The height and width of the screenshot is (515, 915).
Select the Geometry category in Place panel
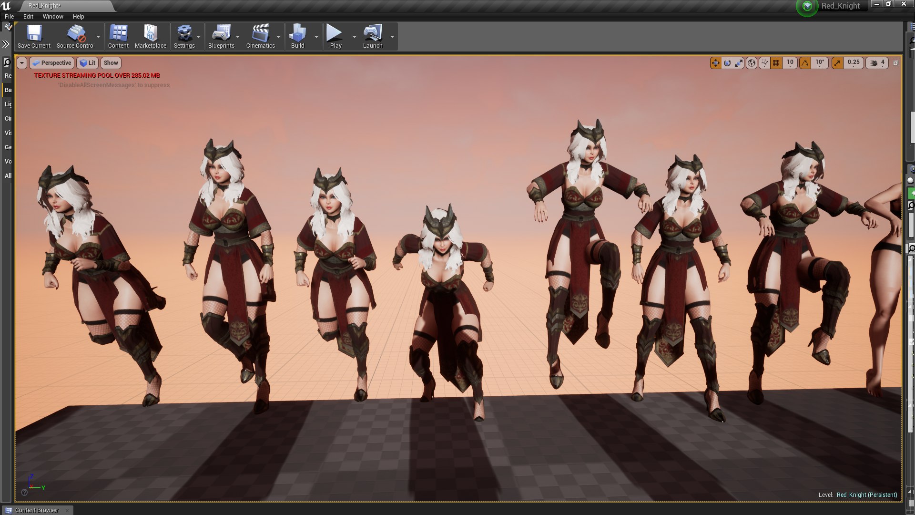pyautogui.click(x=8, y=147)
